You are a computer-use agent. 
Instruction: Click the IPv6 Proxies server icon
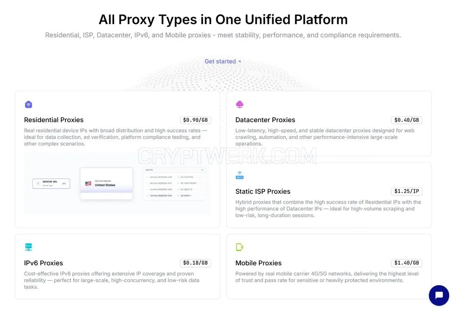28,247
